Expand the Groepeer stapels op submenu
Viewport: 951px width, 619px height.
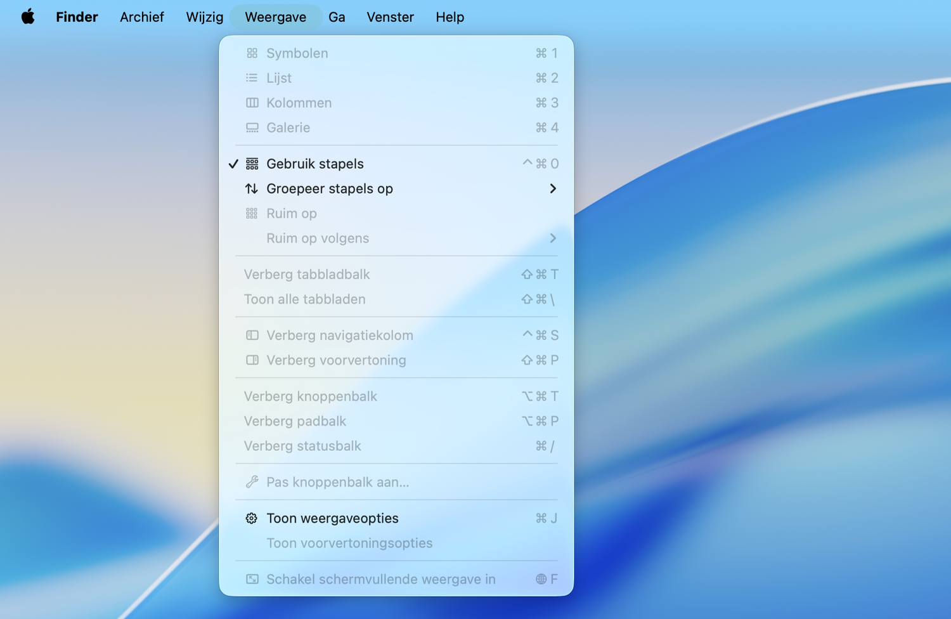coord(329,188)
